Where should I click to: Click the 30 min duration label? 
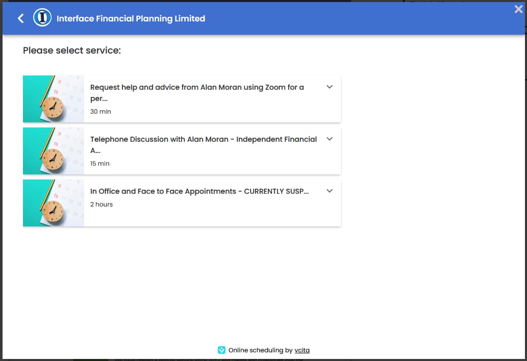(x=101, y=112)
